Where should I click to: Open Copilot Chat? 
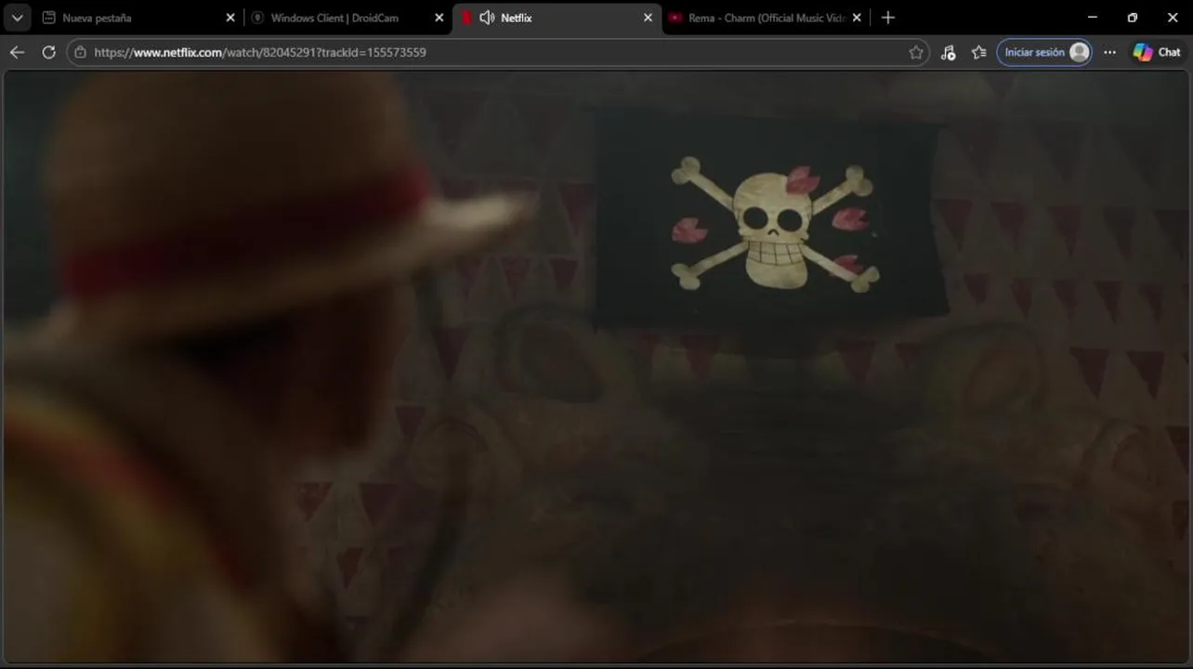coord(1157,52)
